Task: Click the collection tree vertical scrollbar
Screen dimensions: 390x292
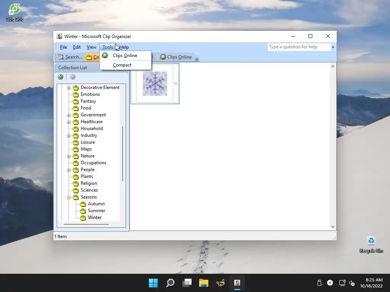Action: click(x=122, y=154)
